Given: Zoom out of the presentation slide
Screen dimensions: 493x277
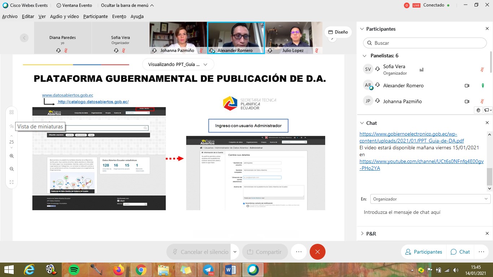Looking at the screenshot, I should click(11, 169).
